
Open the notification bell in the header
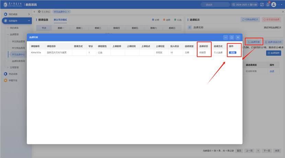[268, 4]
